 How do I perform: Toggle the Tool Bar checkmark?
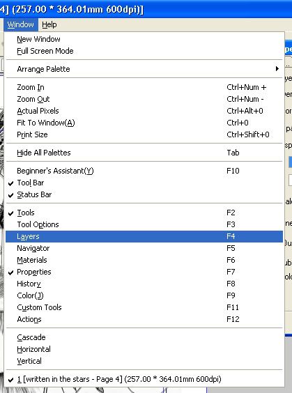pyautogui.click(x=144, y=183)
